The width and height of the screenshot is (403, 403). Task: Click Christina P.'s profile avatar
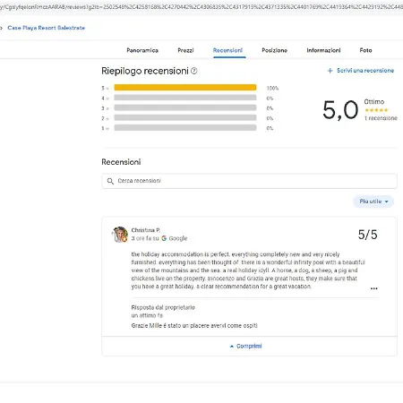click(x=120, y=235)
